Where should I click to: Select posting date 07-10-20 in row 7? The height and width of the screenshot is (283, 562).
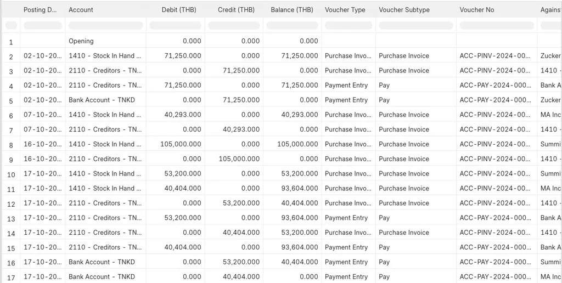pos(43,129)
